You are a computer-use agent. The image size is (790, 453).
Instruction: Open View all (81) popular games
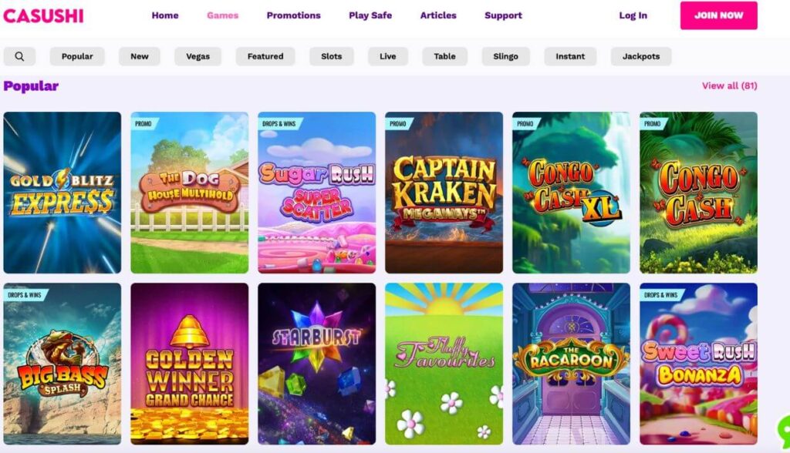(730, 86)
